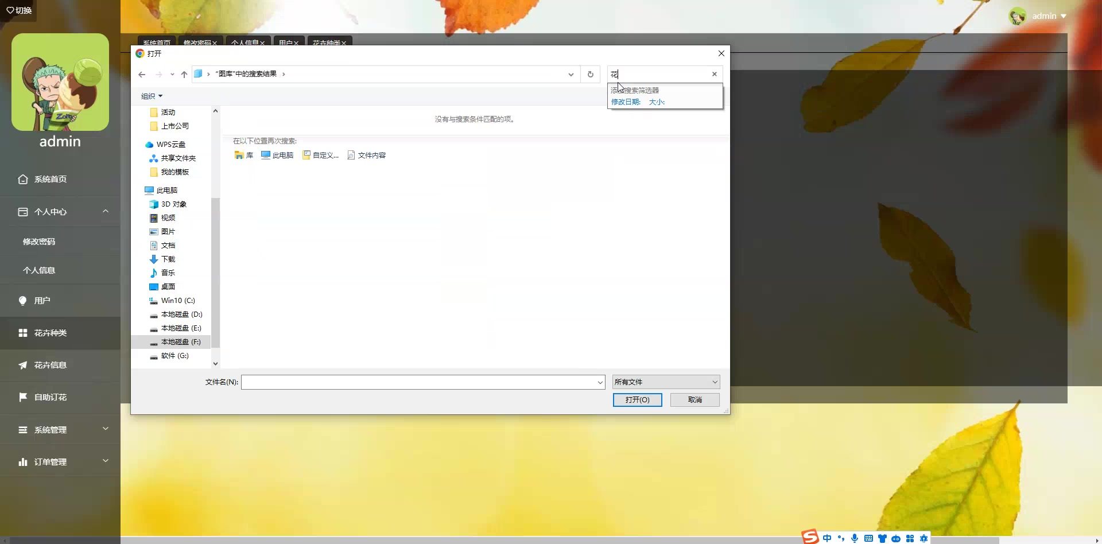Open the 组织 dropdown menu
Viewport: 1102px width, 544px height.
click(152, 96)
